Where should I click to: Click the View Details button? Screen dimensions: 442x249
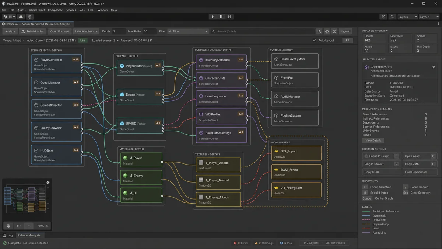[x=373, y=141]
